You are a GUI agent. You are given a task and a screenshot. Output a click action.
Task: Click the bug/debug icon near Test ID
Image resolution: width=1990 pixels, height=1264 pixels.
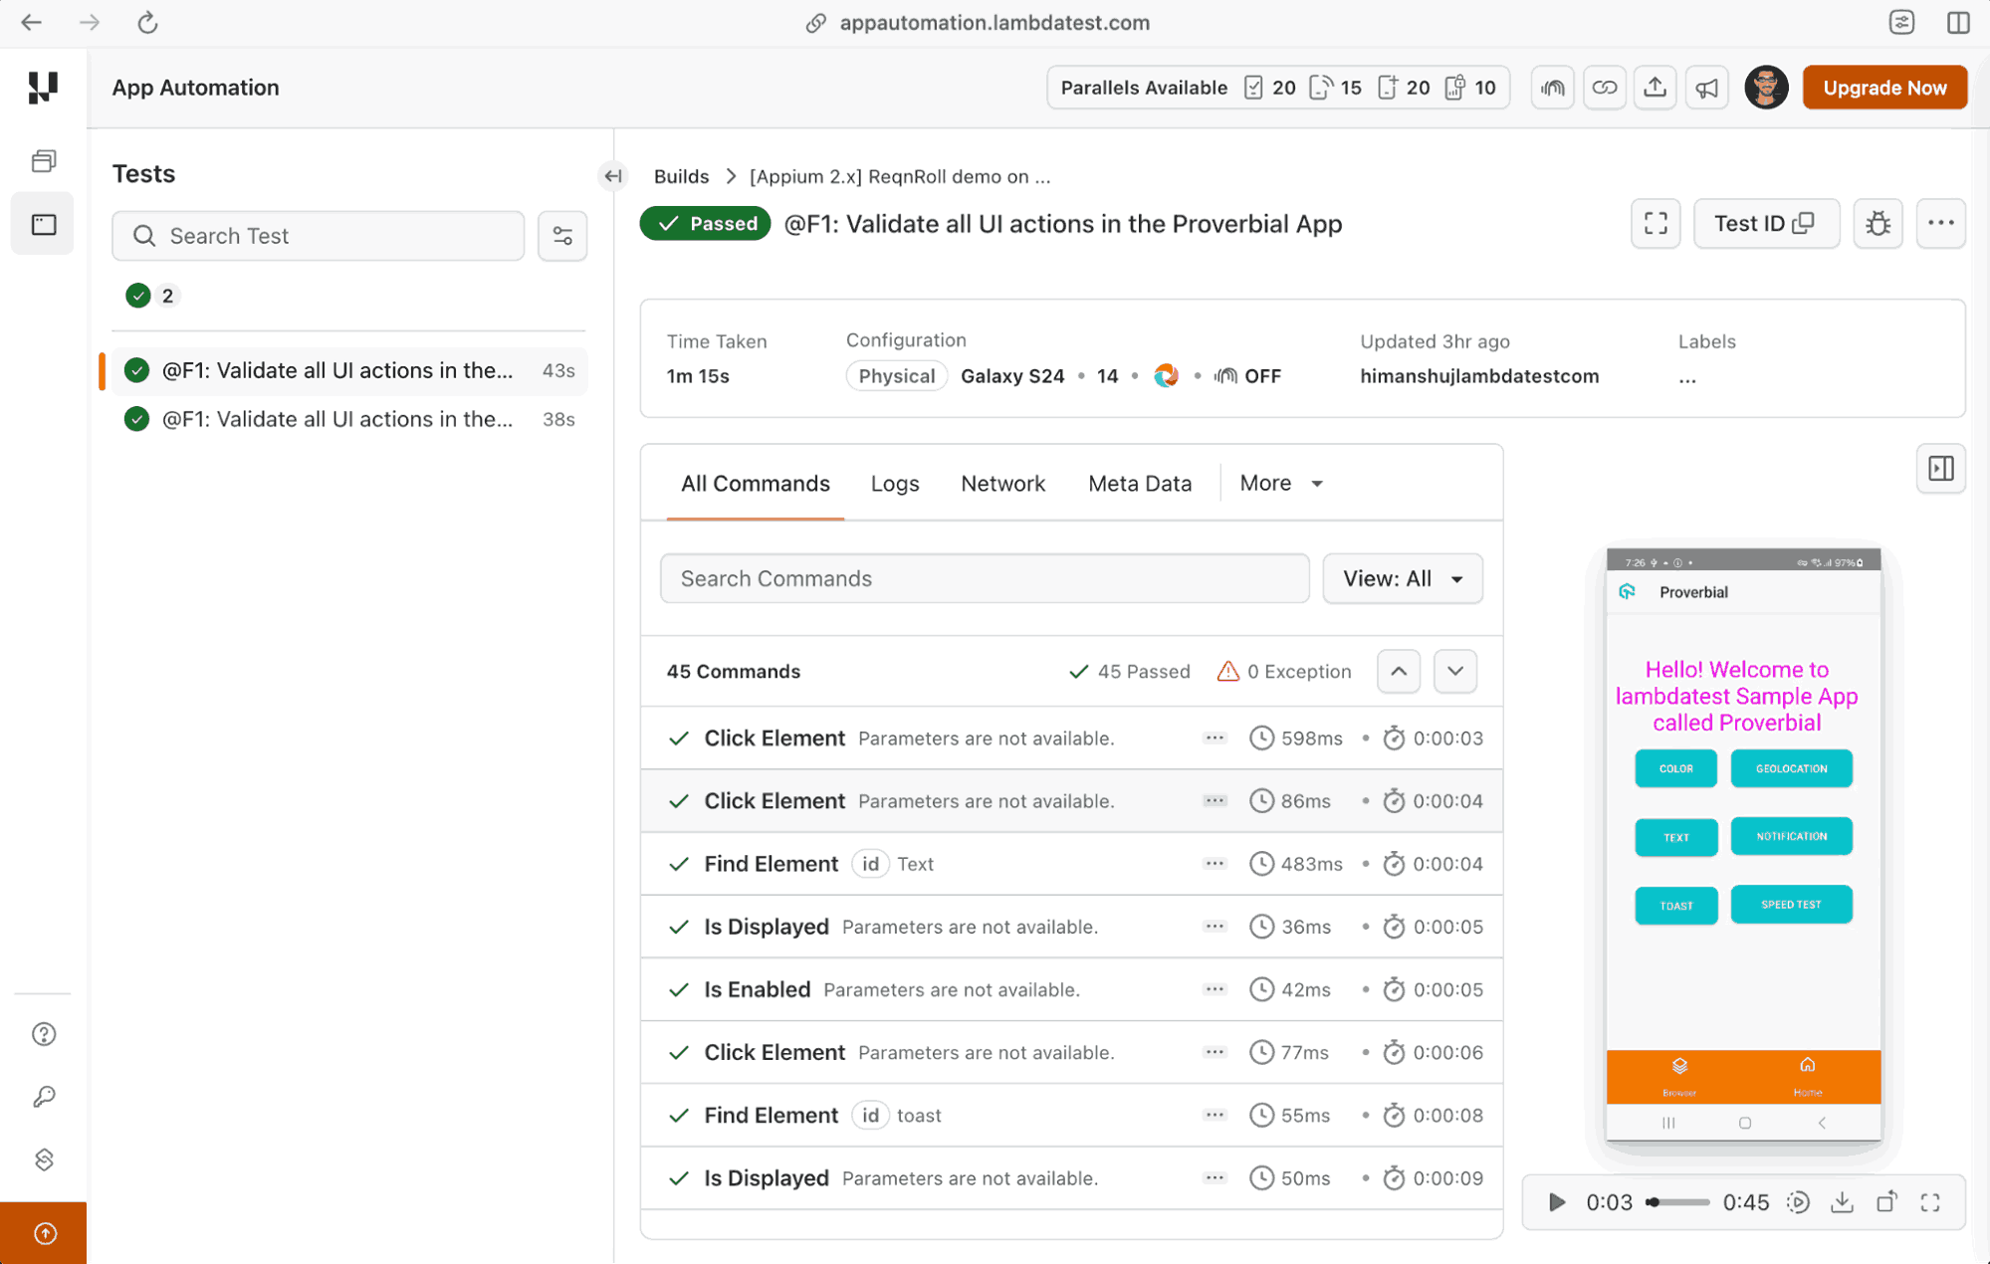(1878, 224)
